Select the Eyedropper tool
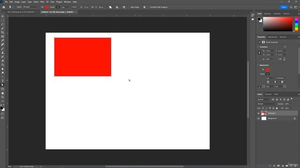 (x=2, y=41)
